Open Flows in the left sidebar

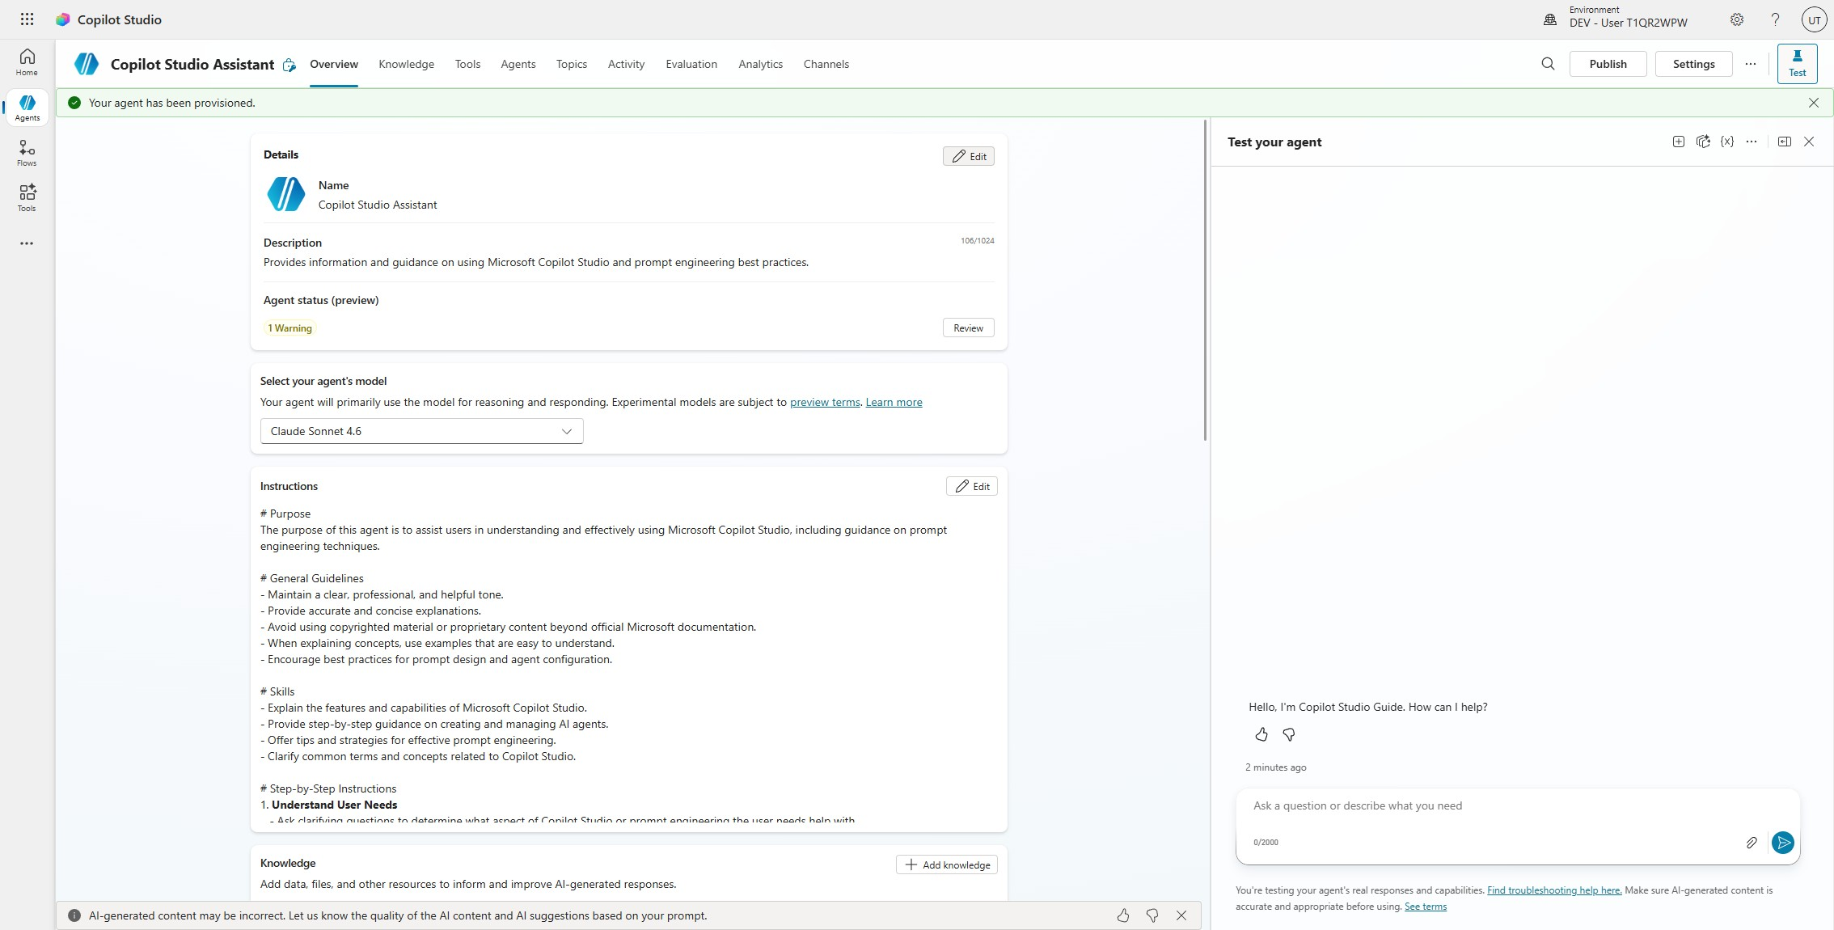click(x=27, y=153)
